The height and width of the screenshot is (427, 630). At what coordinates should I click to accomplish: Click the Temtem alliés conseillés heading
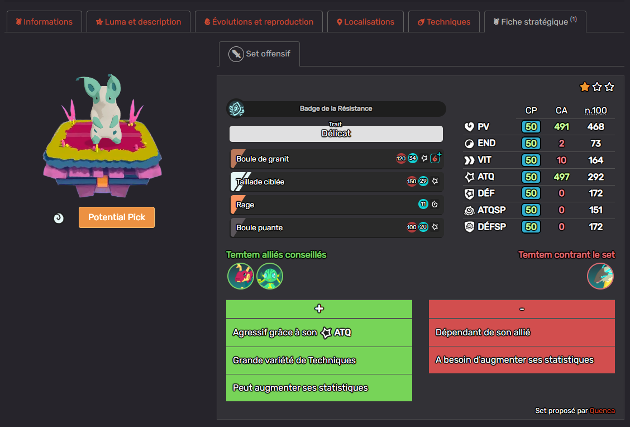point(276,255)
